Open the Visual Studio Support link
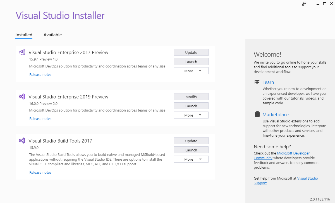The width and height of the screenshot is (335, 203). click(x=307, y=178)
